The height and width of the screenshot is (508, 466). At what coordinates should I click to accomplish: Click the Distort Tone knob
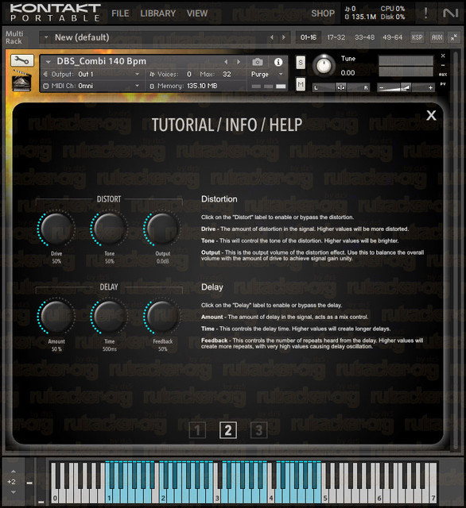point(110,228)
